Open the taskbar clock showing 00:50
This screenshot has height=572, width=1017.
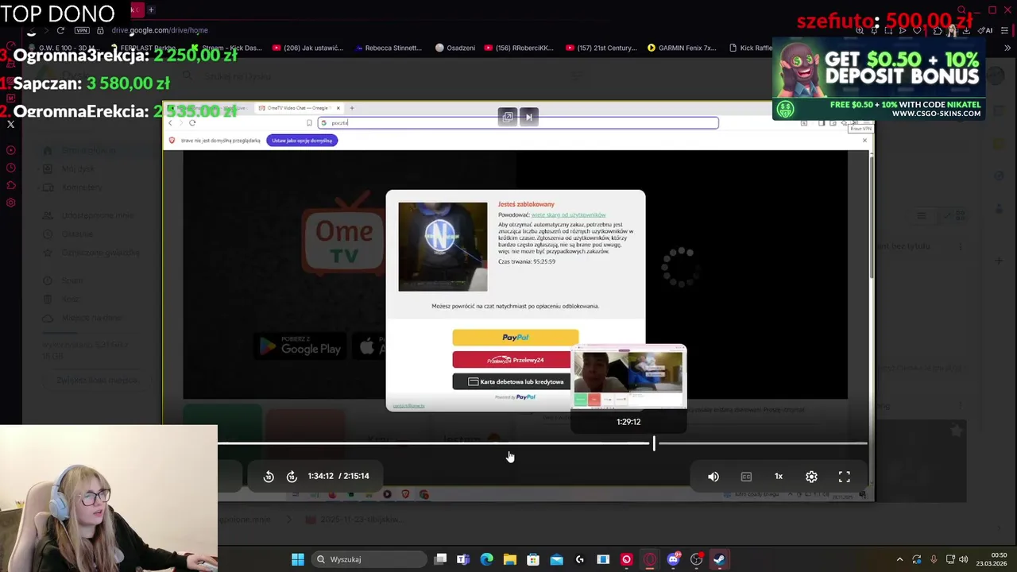[x=992, y=559]
